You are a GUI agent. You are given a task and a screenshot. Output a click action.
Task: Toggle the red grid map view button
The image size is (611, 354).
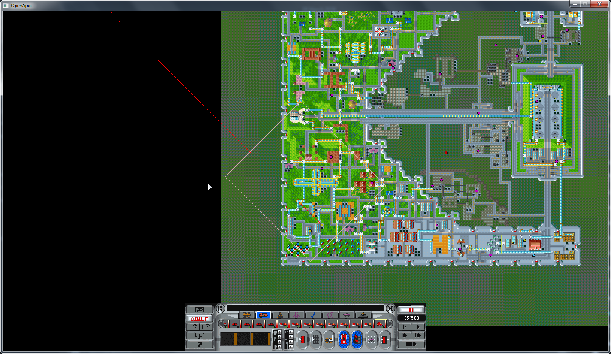(x=199, y=319)
